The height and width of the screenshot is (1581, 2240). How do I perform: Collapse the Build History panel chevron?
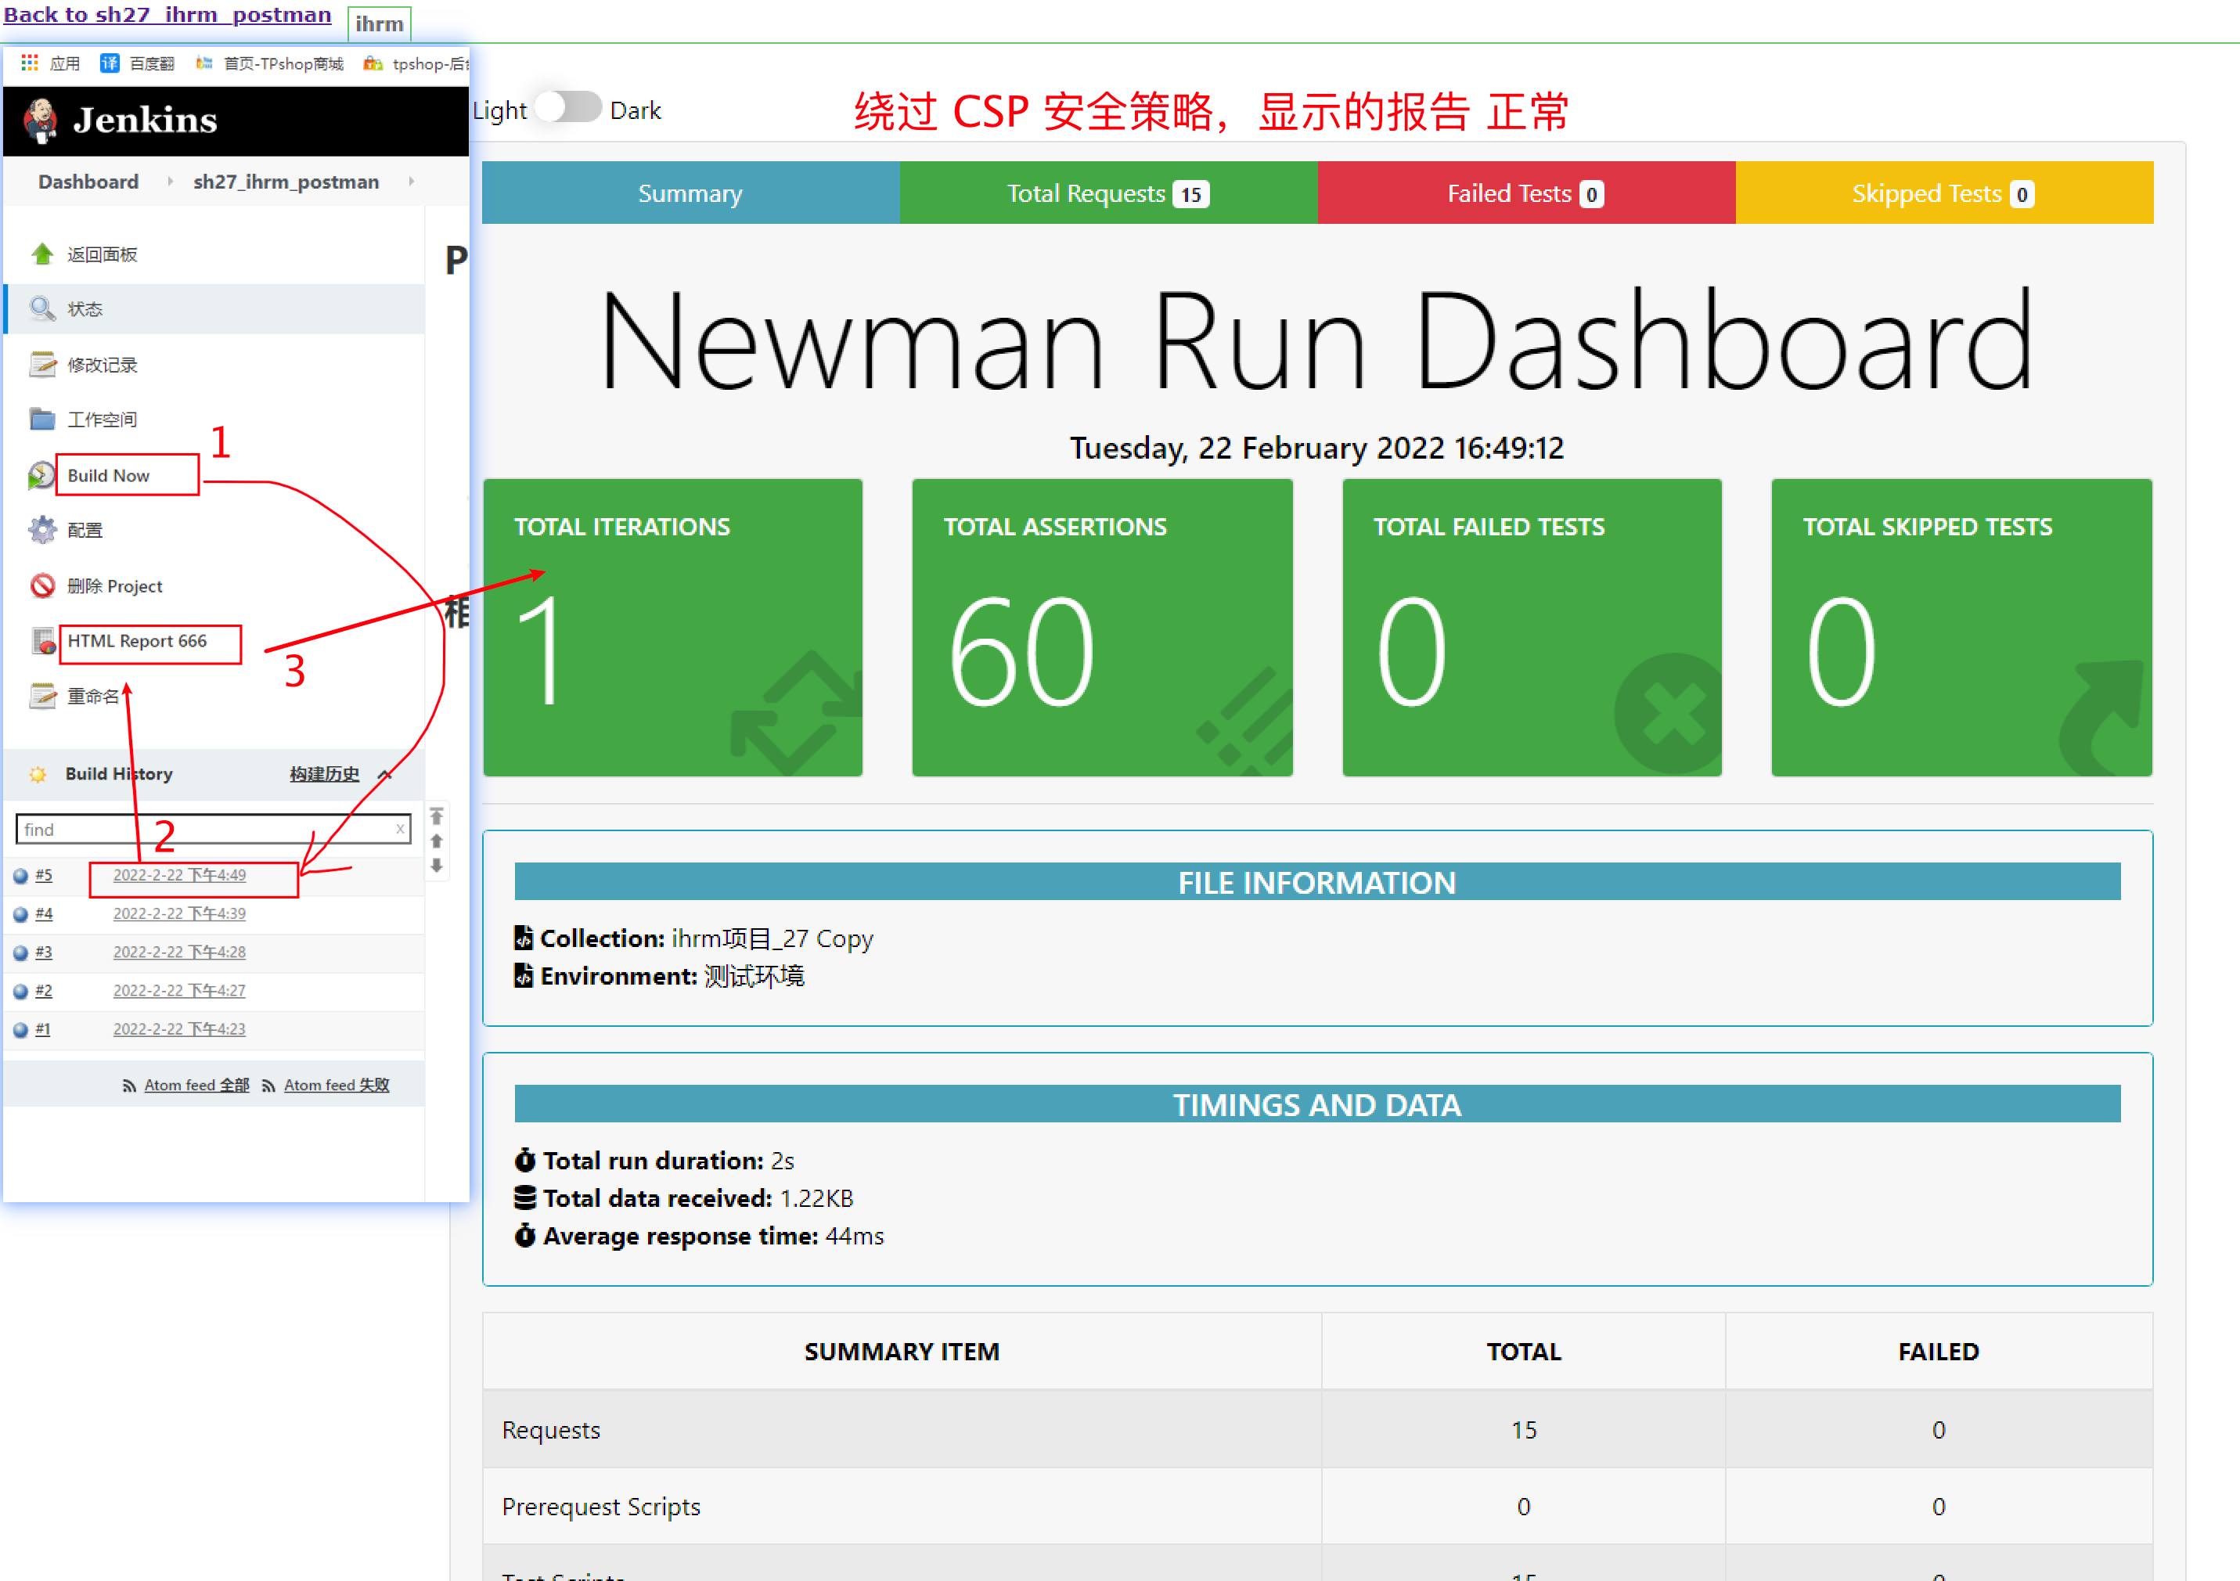[x=384, y=776]
